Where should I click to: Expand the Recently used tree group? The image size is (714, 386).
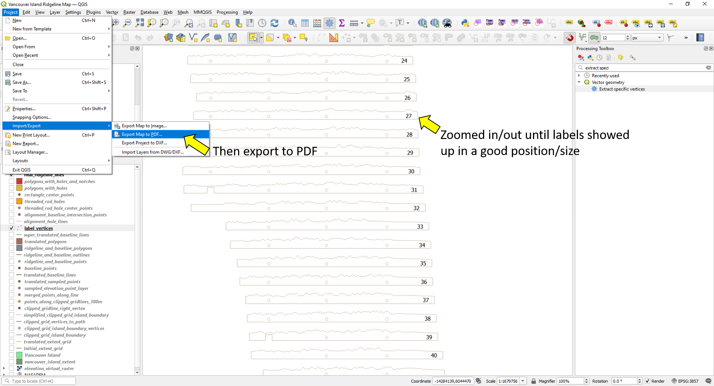579,76
